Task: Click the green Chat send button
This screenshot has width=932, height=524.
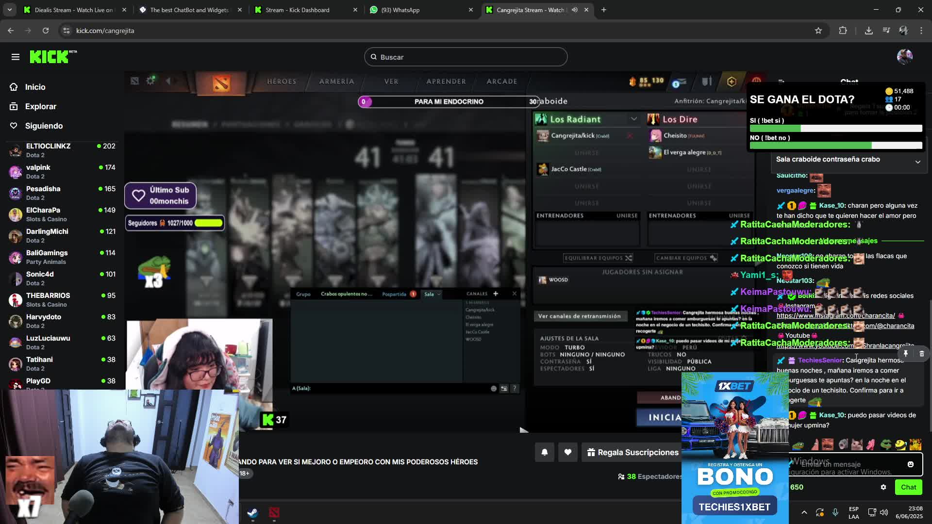Action: pyautogui.click(x=909, y=487)
